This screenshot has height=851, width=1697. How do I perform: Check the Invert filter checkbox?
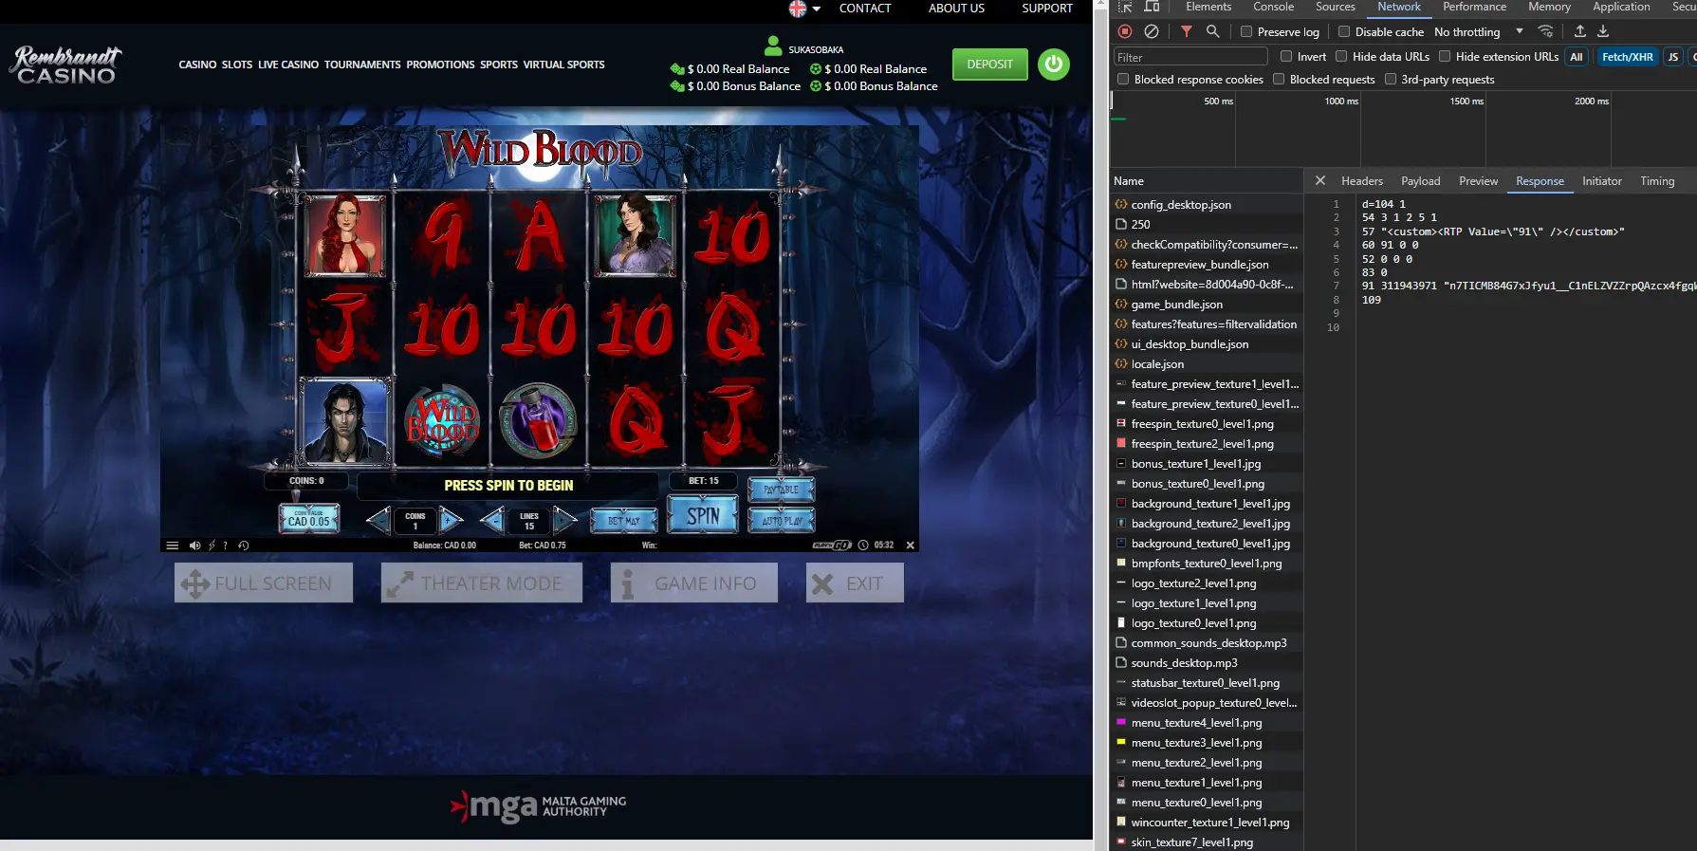click(x=1286, y=56)
